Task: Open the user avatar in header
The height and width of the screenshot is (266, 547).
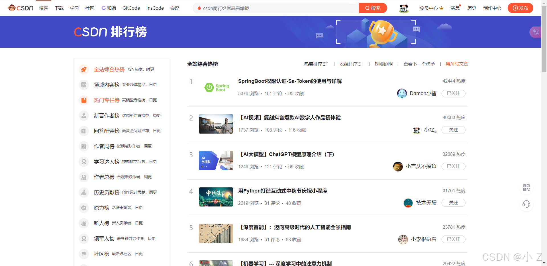Action: tap(404, 8)
